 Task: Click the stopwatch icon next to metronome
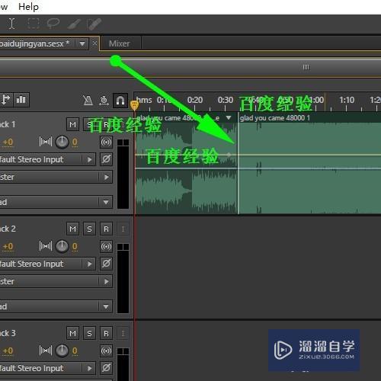[104, 100]
